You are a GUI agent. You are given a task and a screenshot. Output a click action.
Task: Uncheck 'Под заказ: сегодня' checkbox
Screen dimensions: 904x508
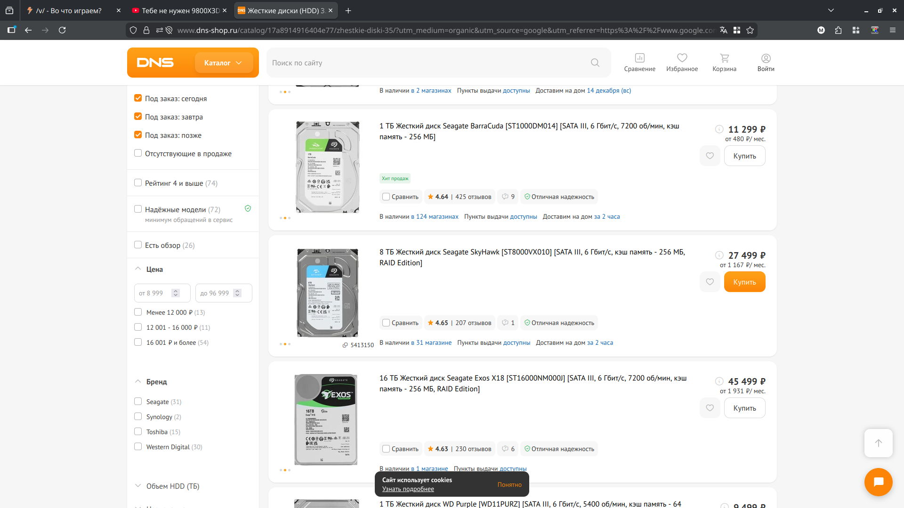tap(138, 98)
